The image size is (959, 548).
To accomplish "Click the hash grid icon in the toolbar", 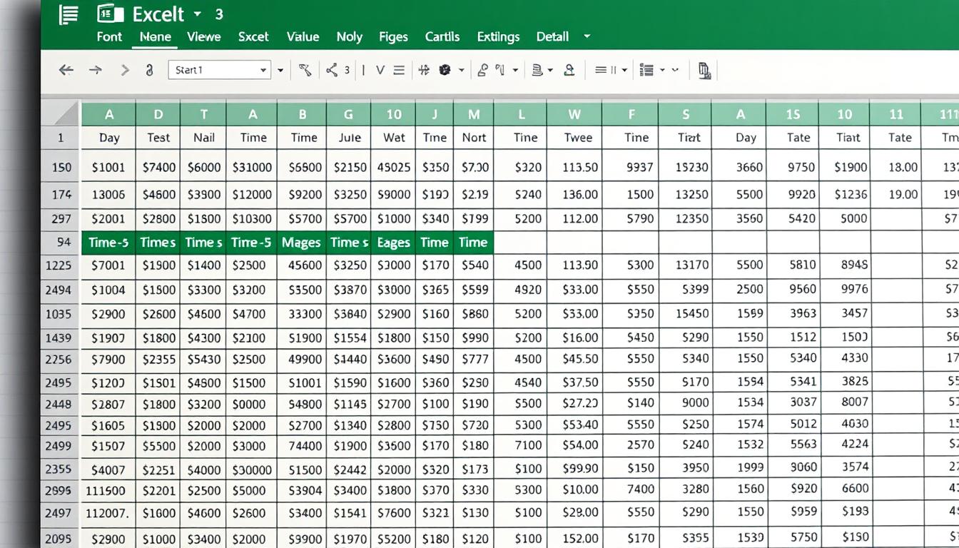I will tap(424, 70).
